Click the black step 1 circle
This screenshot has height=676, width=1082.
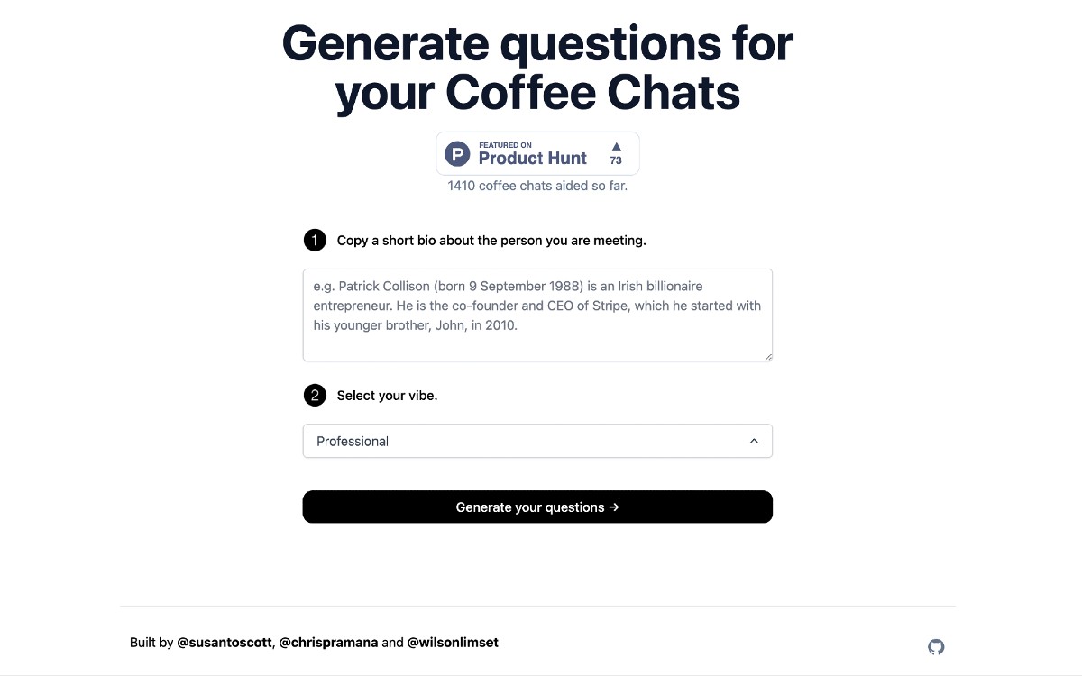pos(314,240)
